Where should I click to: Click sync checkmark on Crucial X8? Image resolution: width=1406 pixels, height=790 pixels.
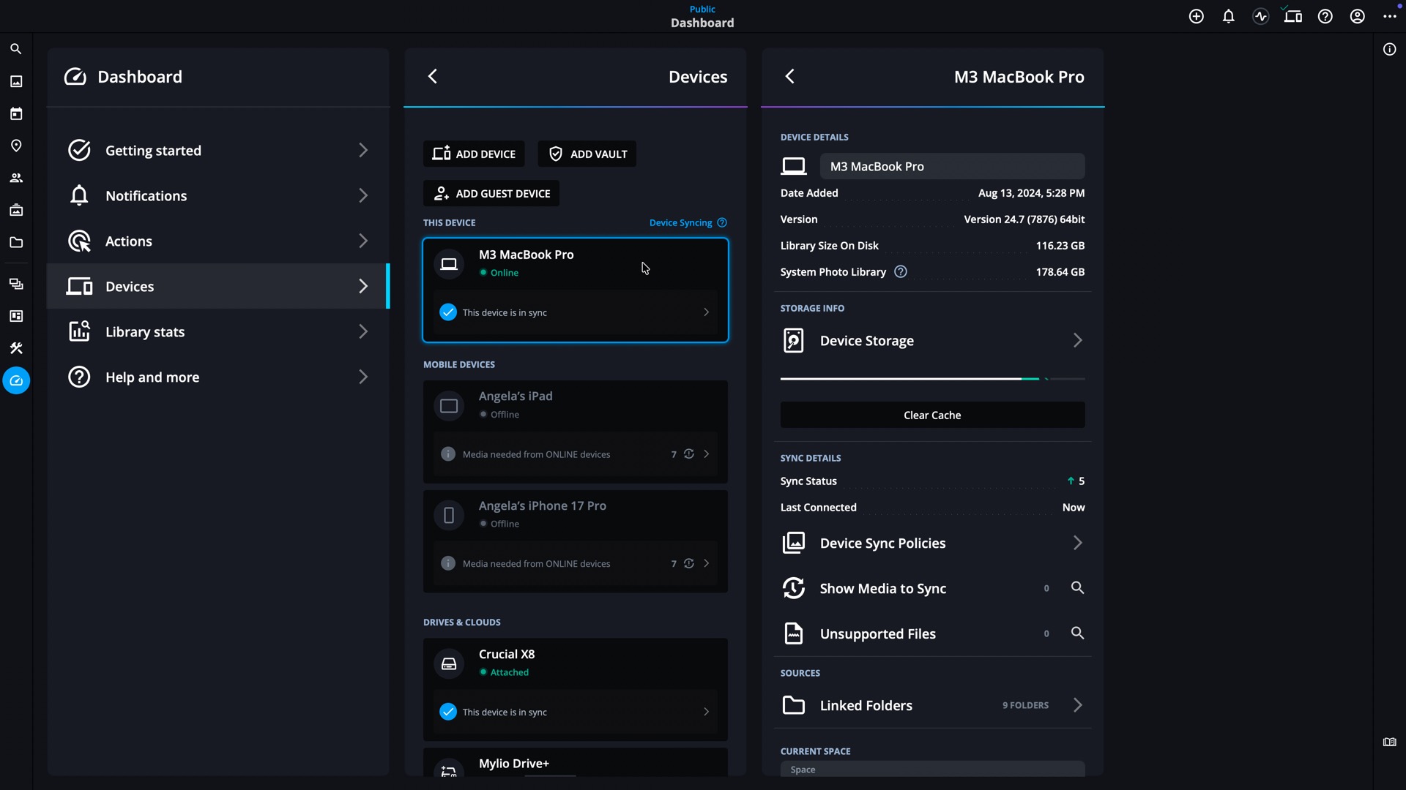[x=448, y=712]
